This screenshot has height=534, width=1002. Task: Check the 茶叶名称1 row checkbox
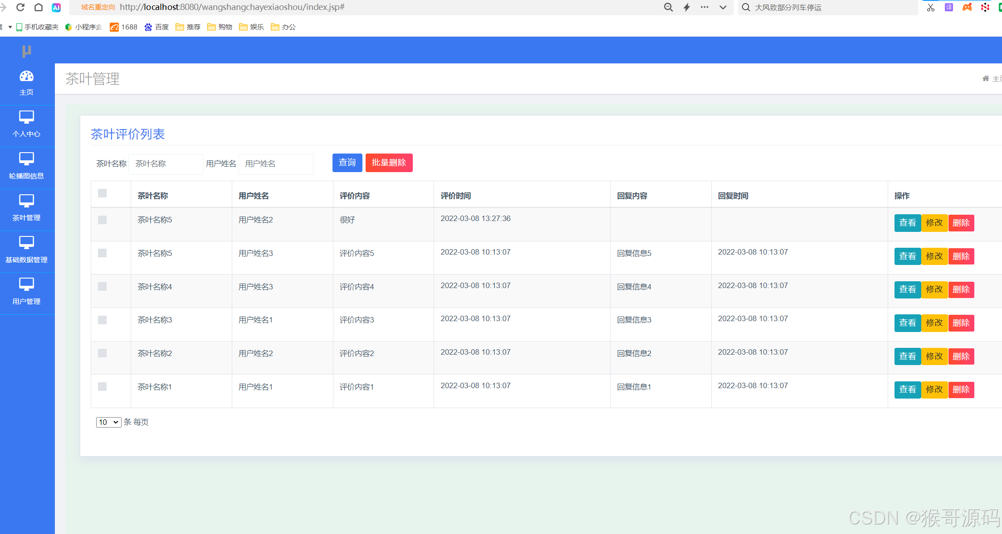point(103,387)
